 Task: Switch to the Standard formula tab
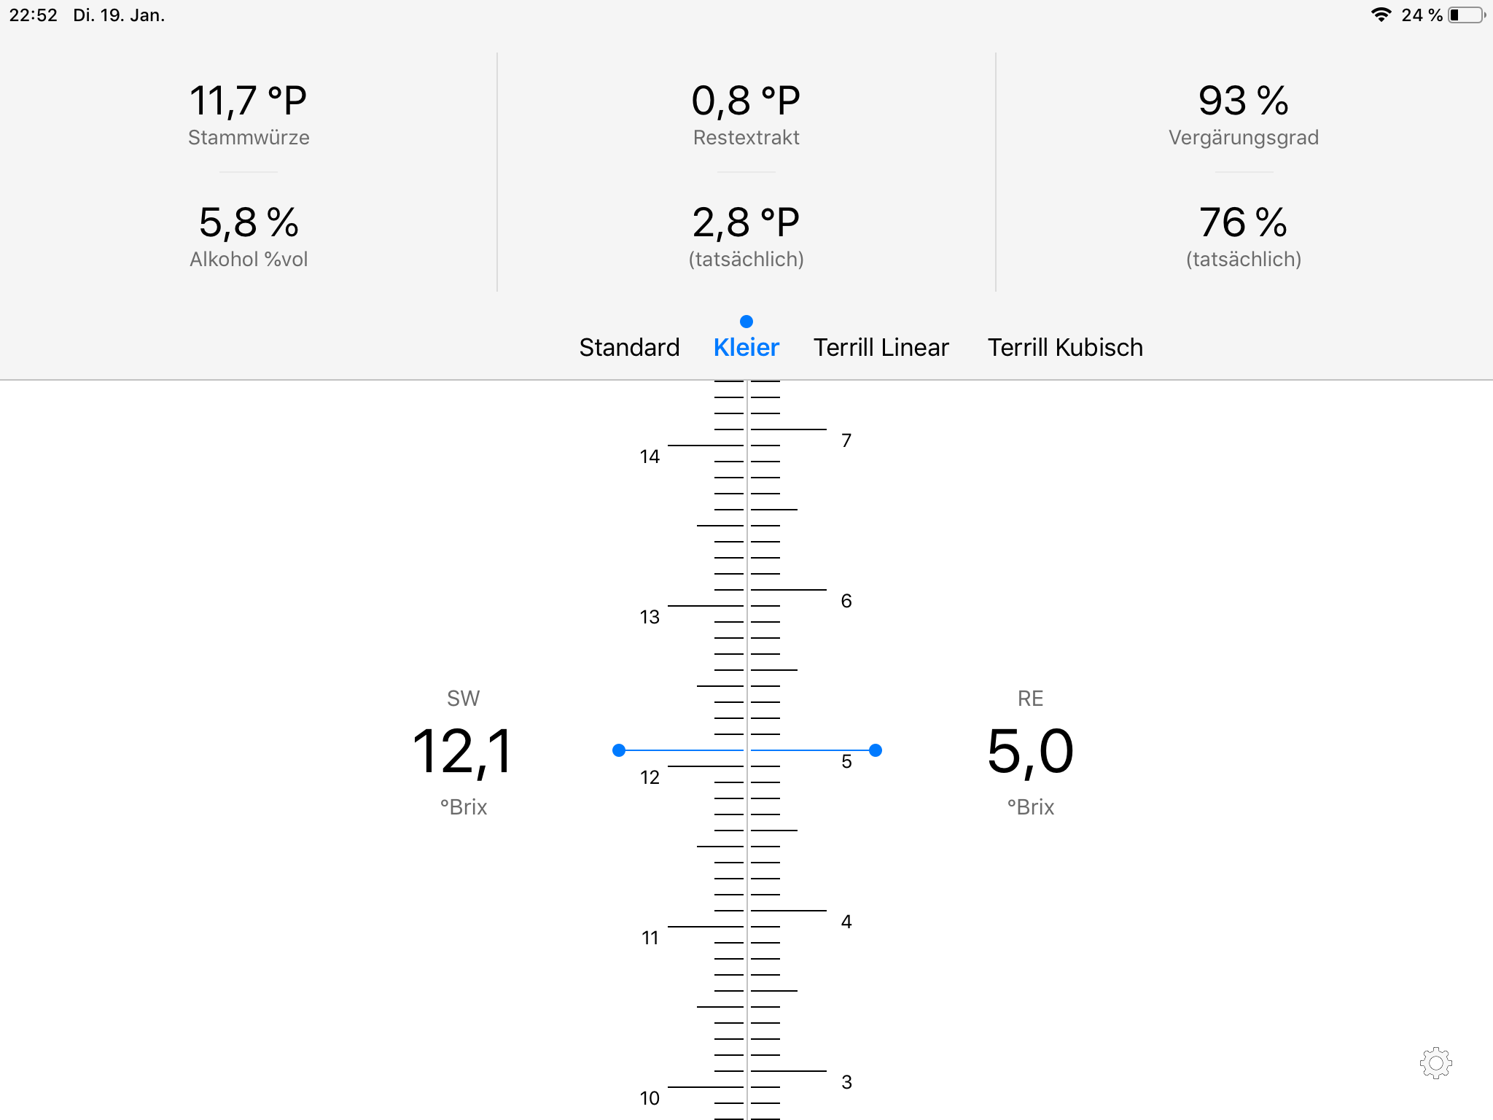click(629, 347)
